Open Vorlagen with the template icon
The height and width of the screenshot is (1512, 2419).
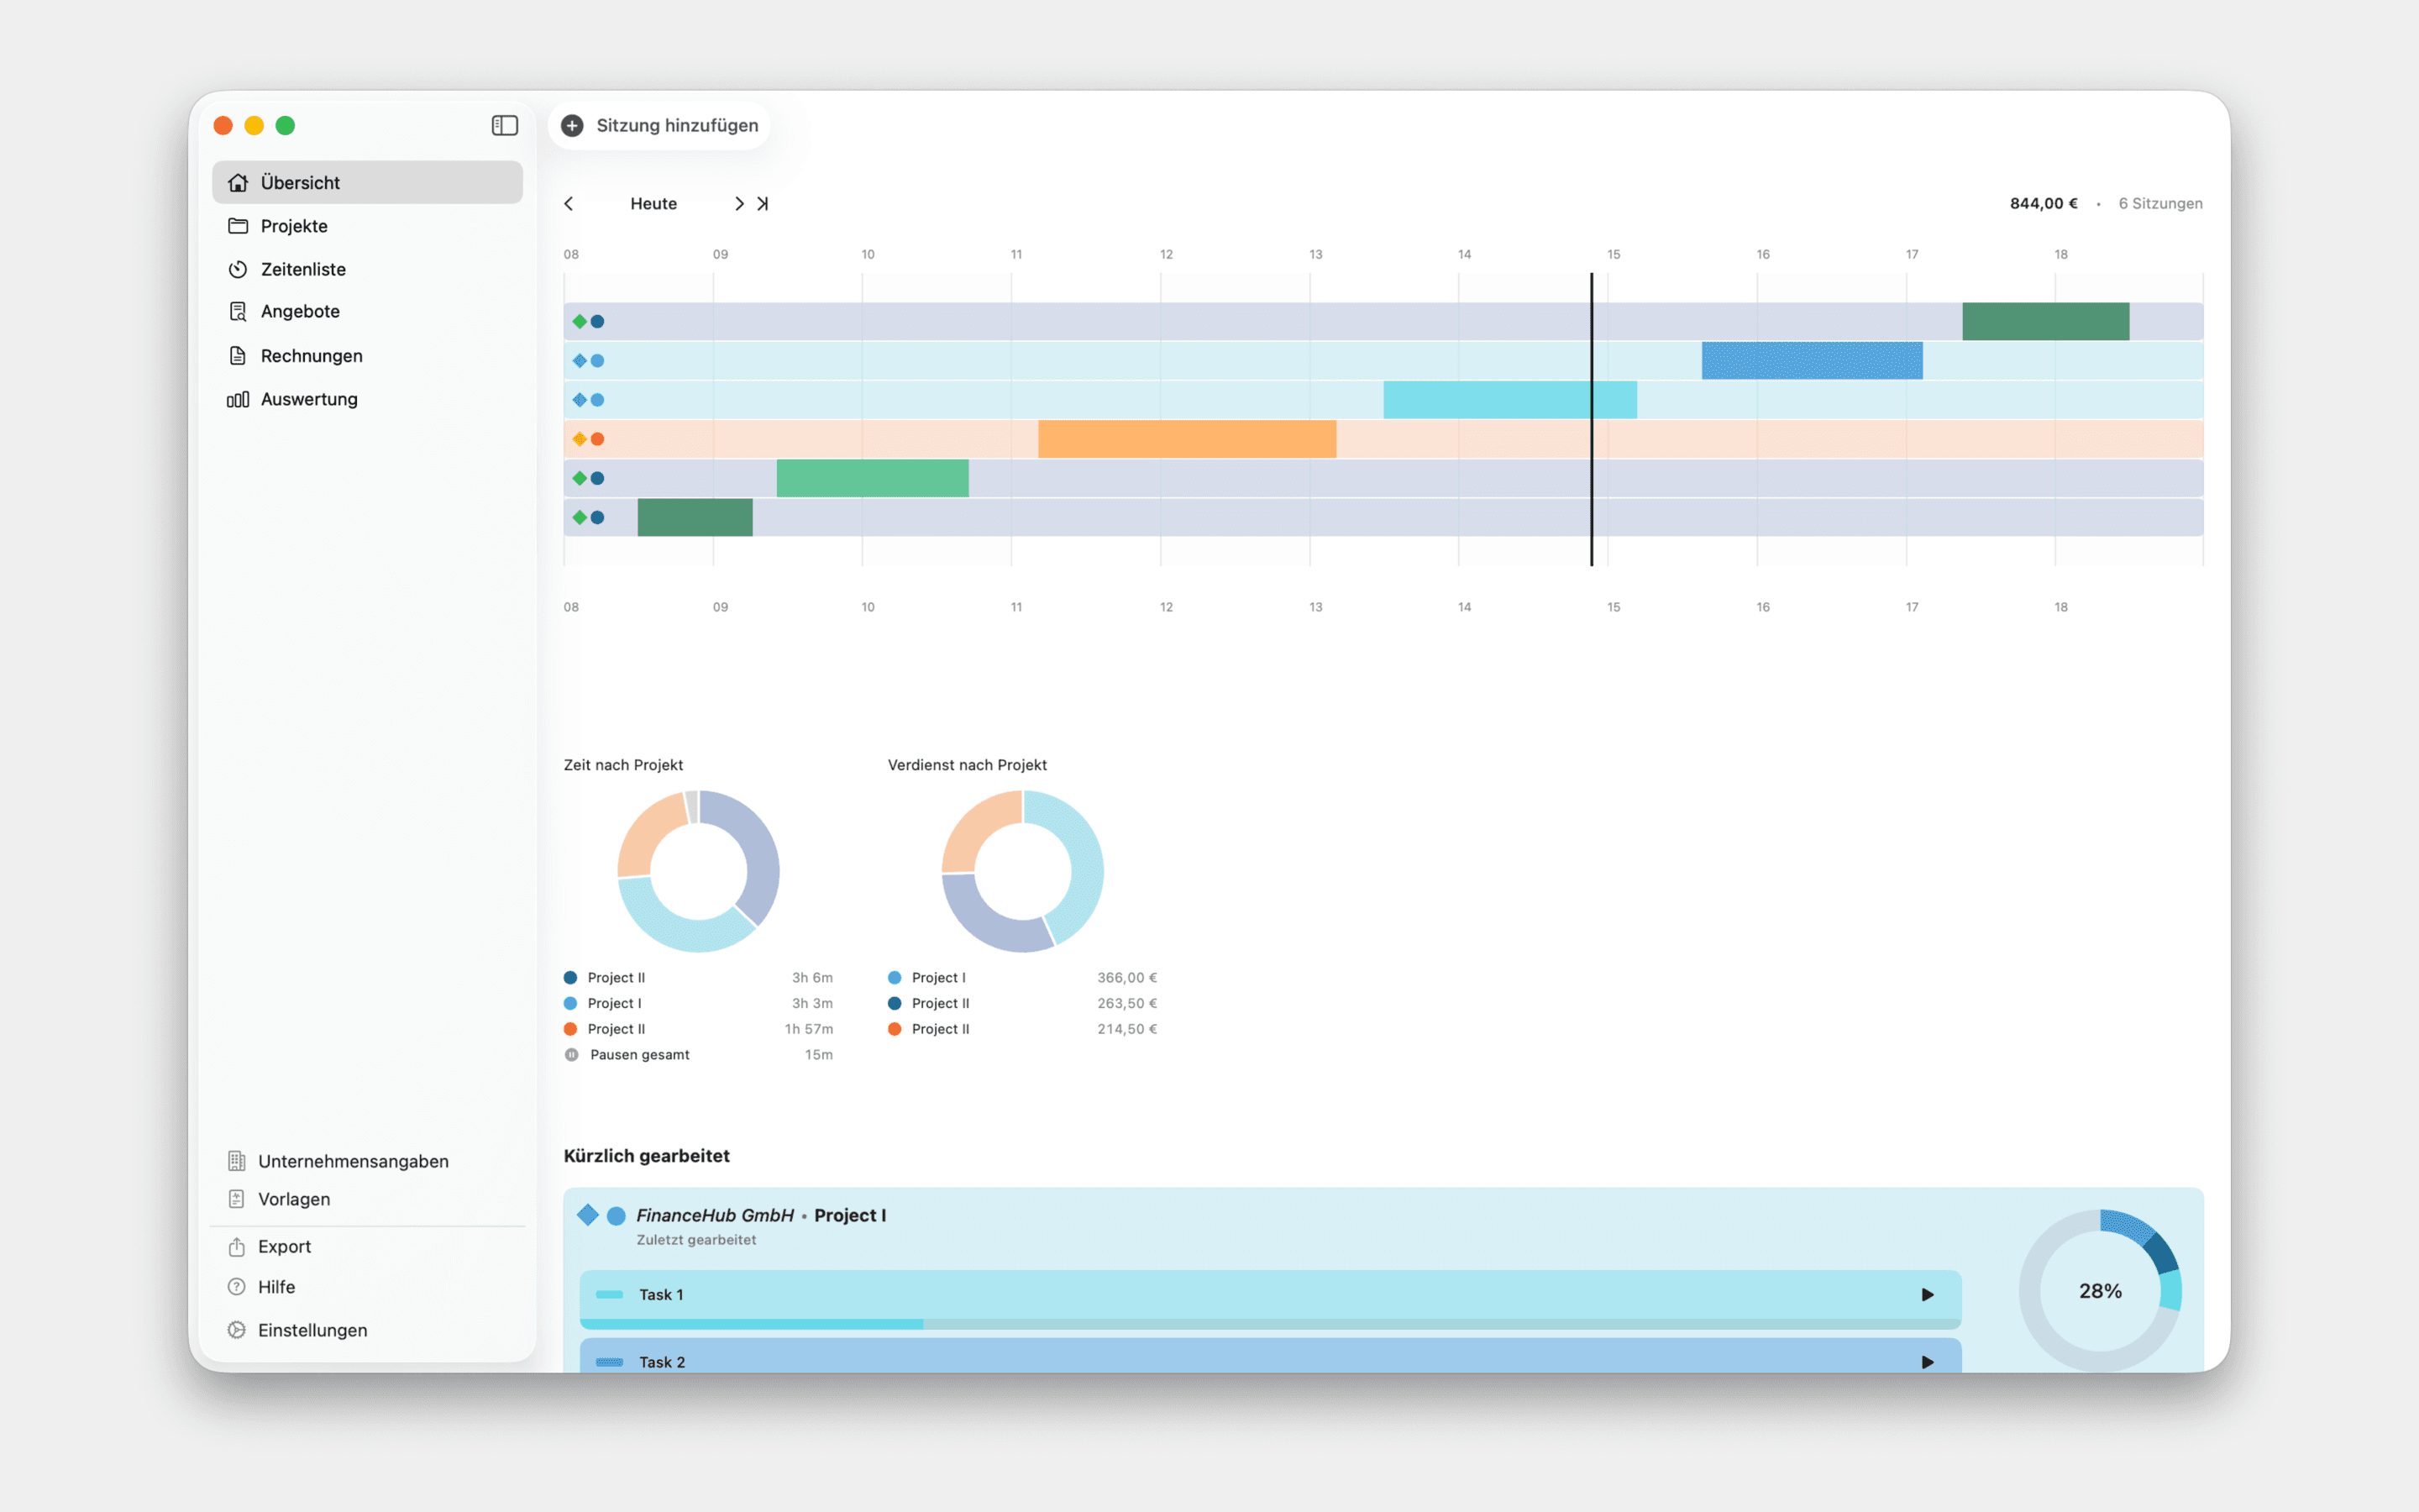236,1198
